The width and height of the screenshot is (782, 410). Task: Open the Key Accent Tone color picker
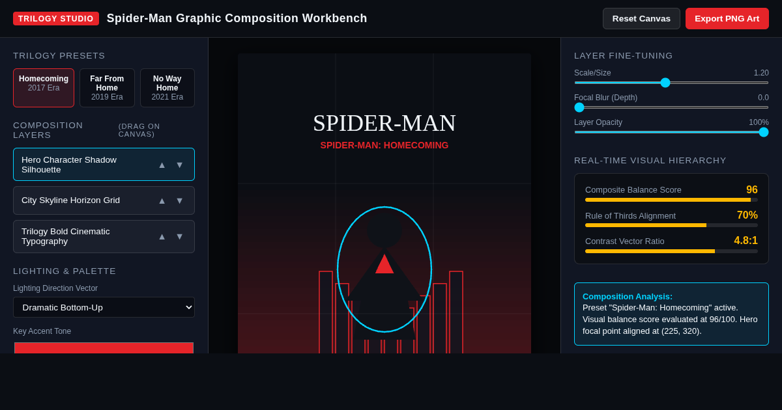point(104,348)
